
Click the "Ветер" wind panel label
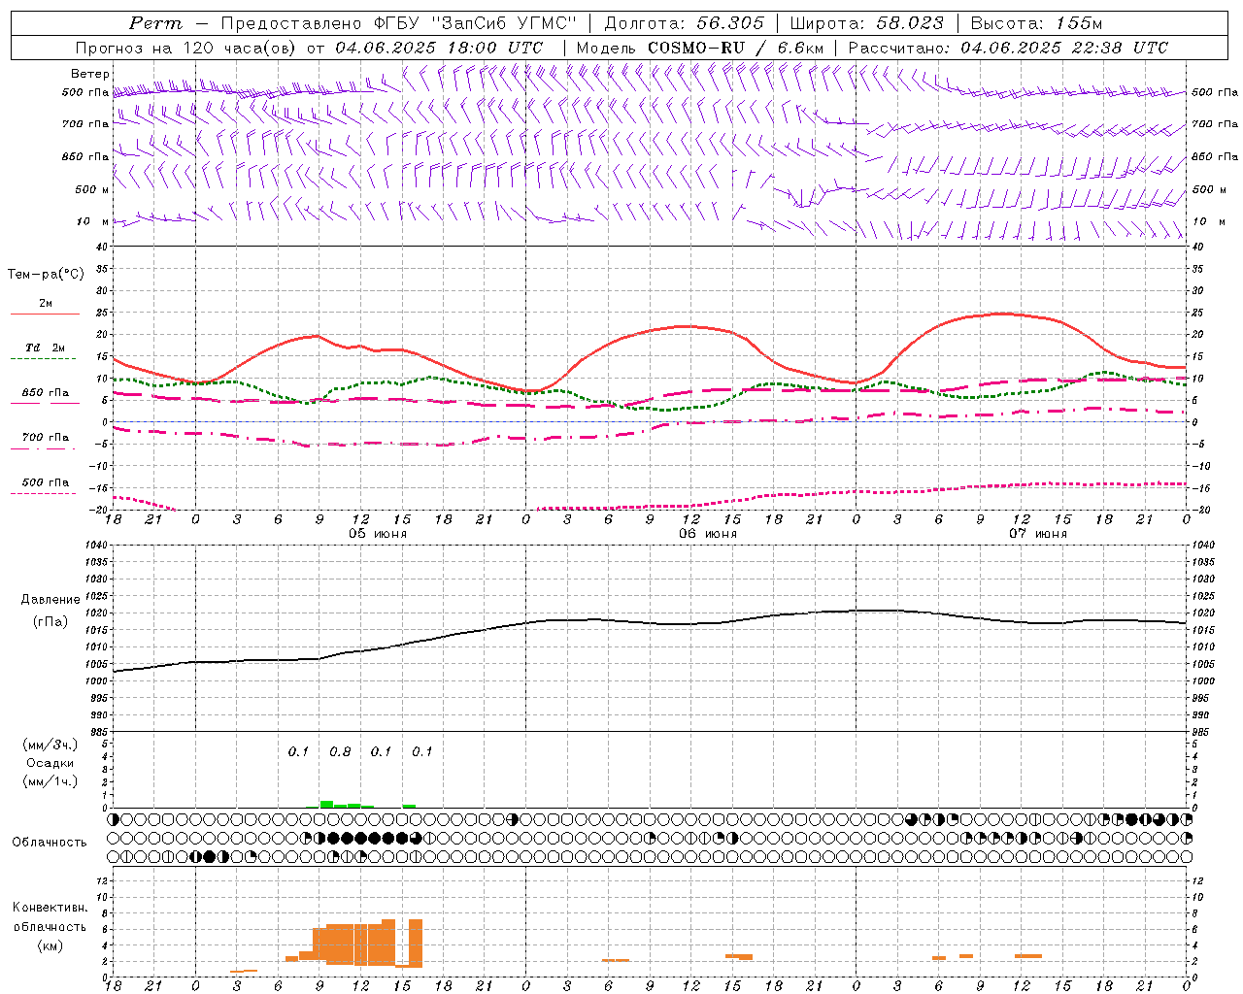(x=90, y=74)
